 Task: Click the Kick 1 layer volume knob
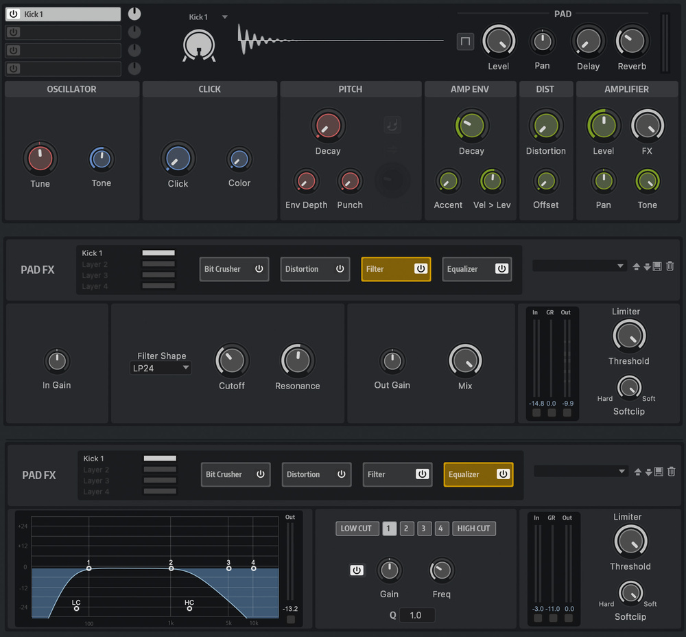pos(134,14)
